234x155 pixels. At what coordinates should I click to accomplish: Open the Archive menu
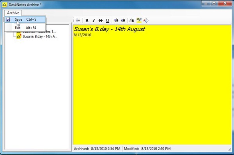(x=13, y=13)
